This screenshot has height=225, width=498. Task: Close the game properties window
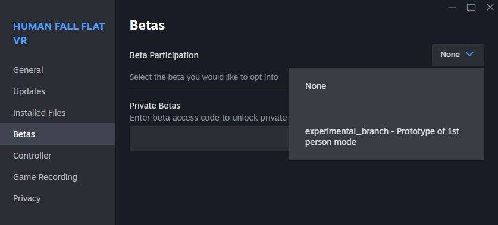tap(490, 7)
